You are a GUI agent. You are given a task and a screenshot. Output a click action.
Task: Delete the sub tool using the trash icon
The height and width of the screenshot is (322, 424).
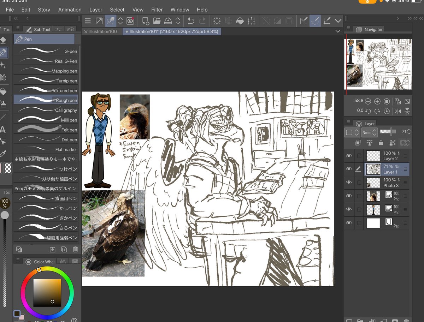point(75,250)
